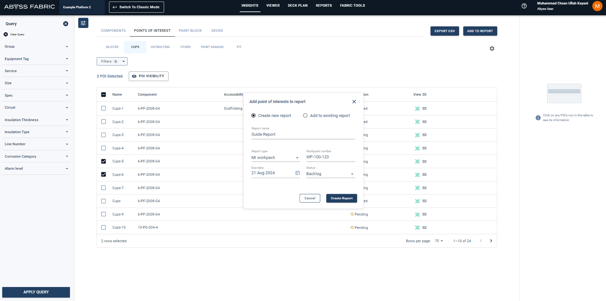Check the Cups-1 row checkbox
606x301 pixels.
tap(104, 108)
